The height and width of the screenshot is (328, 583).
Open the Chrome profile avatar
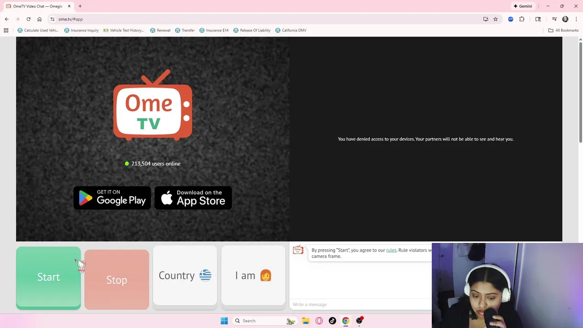click(565, 19)
